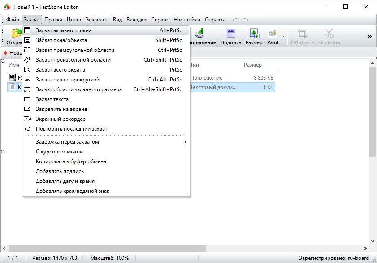
Task: Open the Правка menu
Action: [x=53, y=20]
